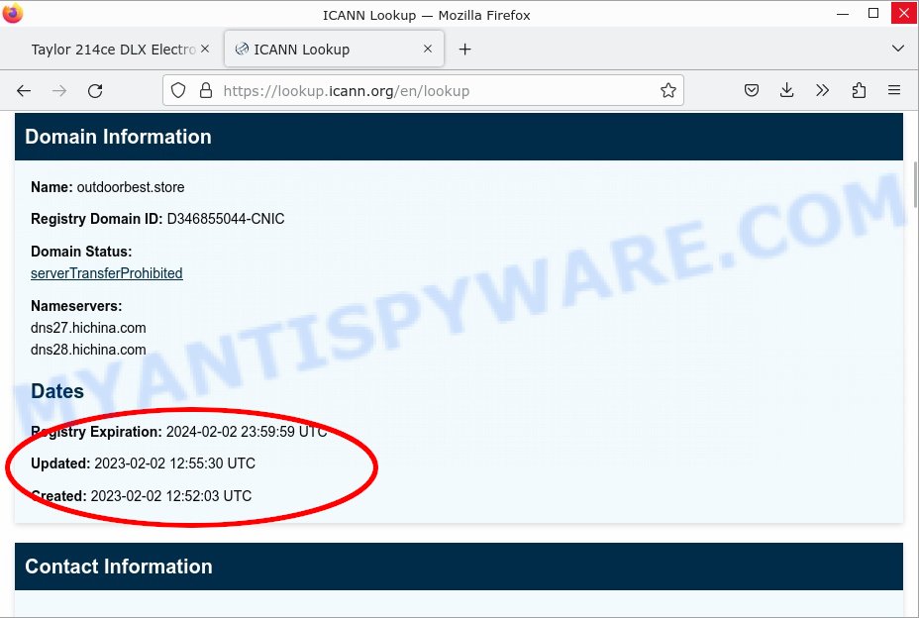Reload the current page
Screen dimensions: 919x618
[x=95, y=91]
